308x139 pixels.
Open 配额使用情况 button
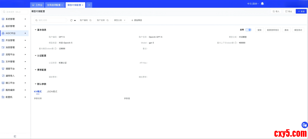click(x=273, y=30)
